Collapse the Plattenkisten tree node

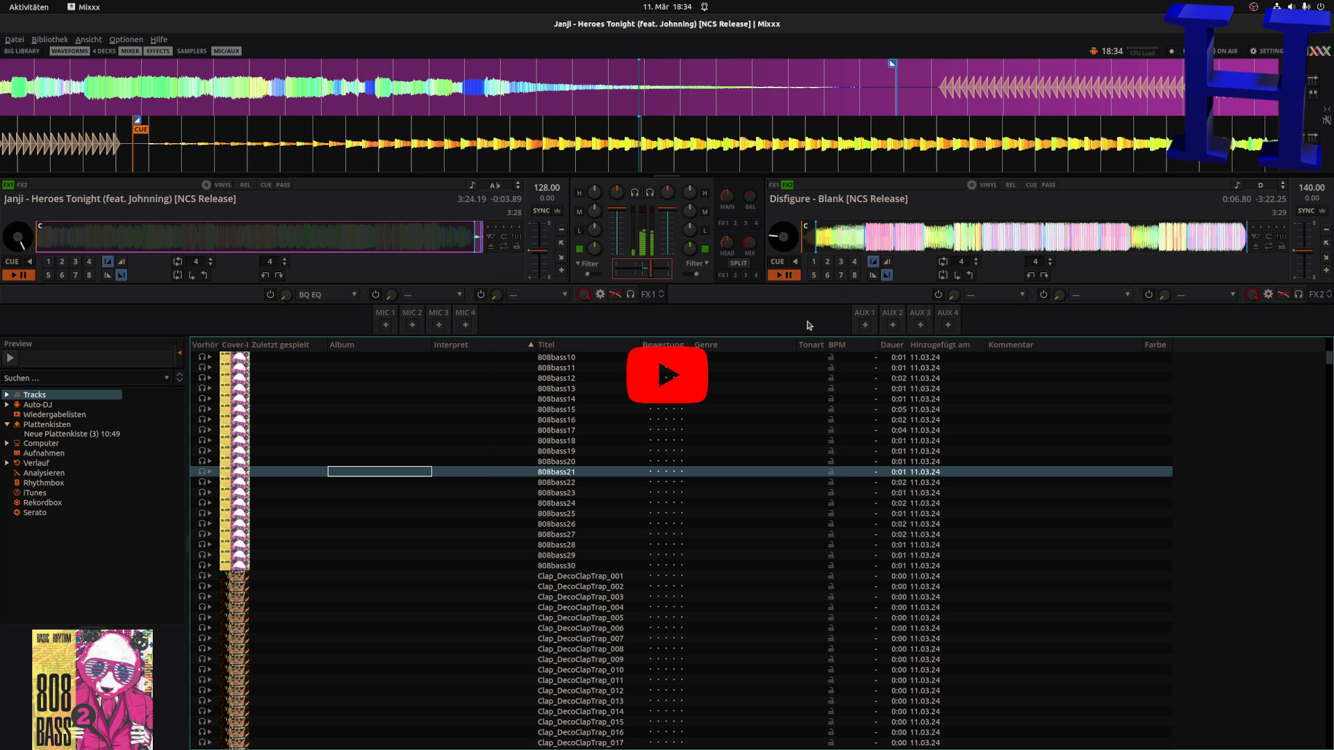pyautogui.click(x=7, y=424)
